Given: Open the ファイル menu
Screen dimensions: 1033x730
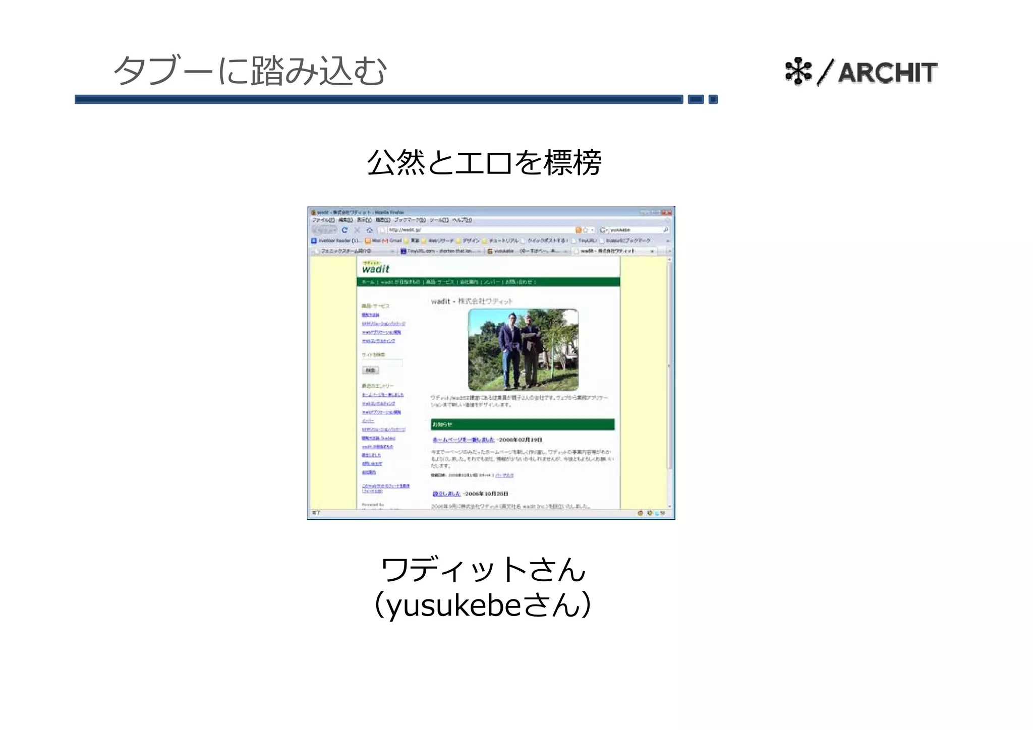Looking at the screenshot, I should point(323,220).
